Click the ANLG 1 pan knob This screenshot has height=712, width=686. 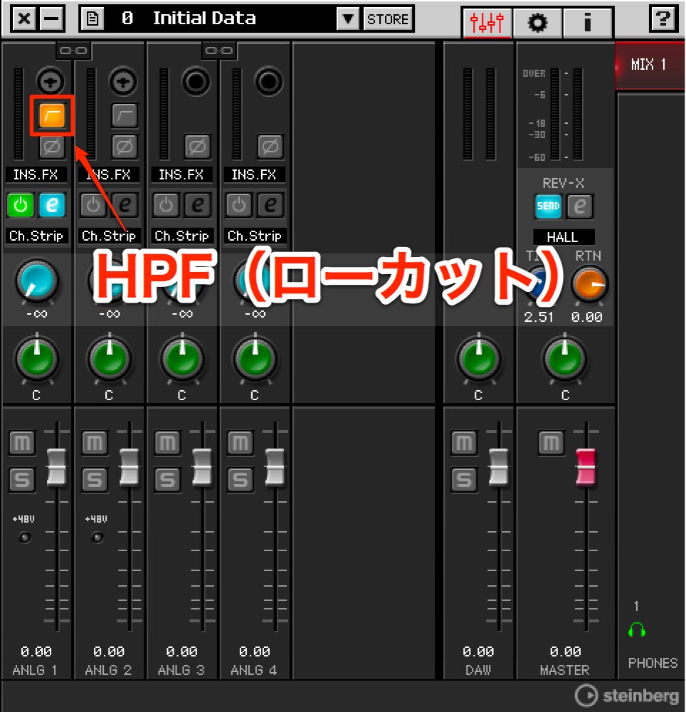37,359
